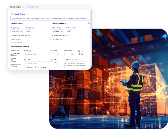Click the loading date arrows icon
Image resolution: width=168 pixels, height=129 pixels.
[x=21, y=31]
